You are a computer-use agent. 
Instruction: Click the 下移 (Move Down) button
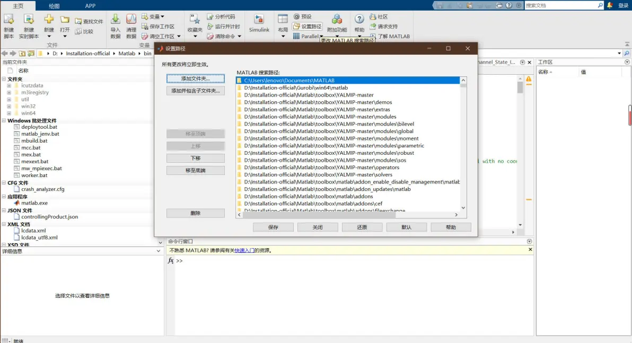tap(196, 158)
